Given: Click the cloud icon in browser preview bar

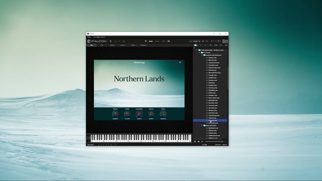Looking at the screenshot, I should click(x=195, y=142).
